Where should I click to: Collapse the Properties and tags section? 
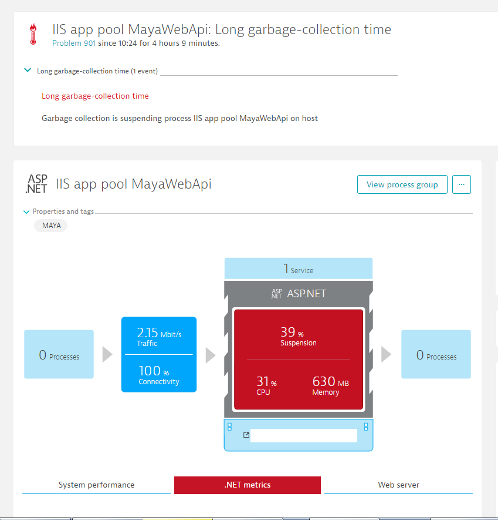(26, 212)
